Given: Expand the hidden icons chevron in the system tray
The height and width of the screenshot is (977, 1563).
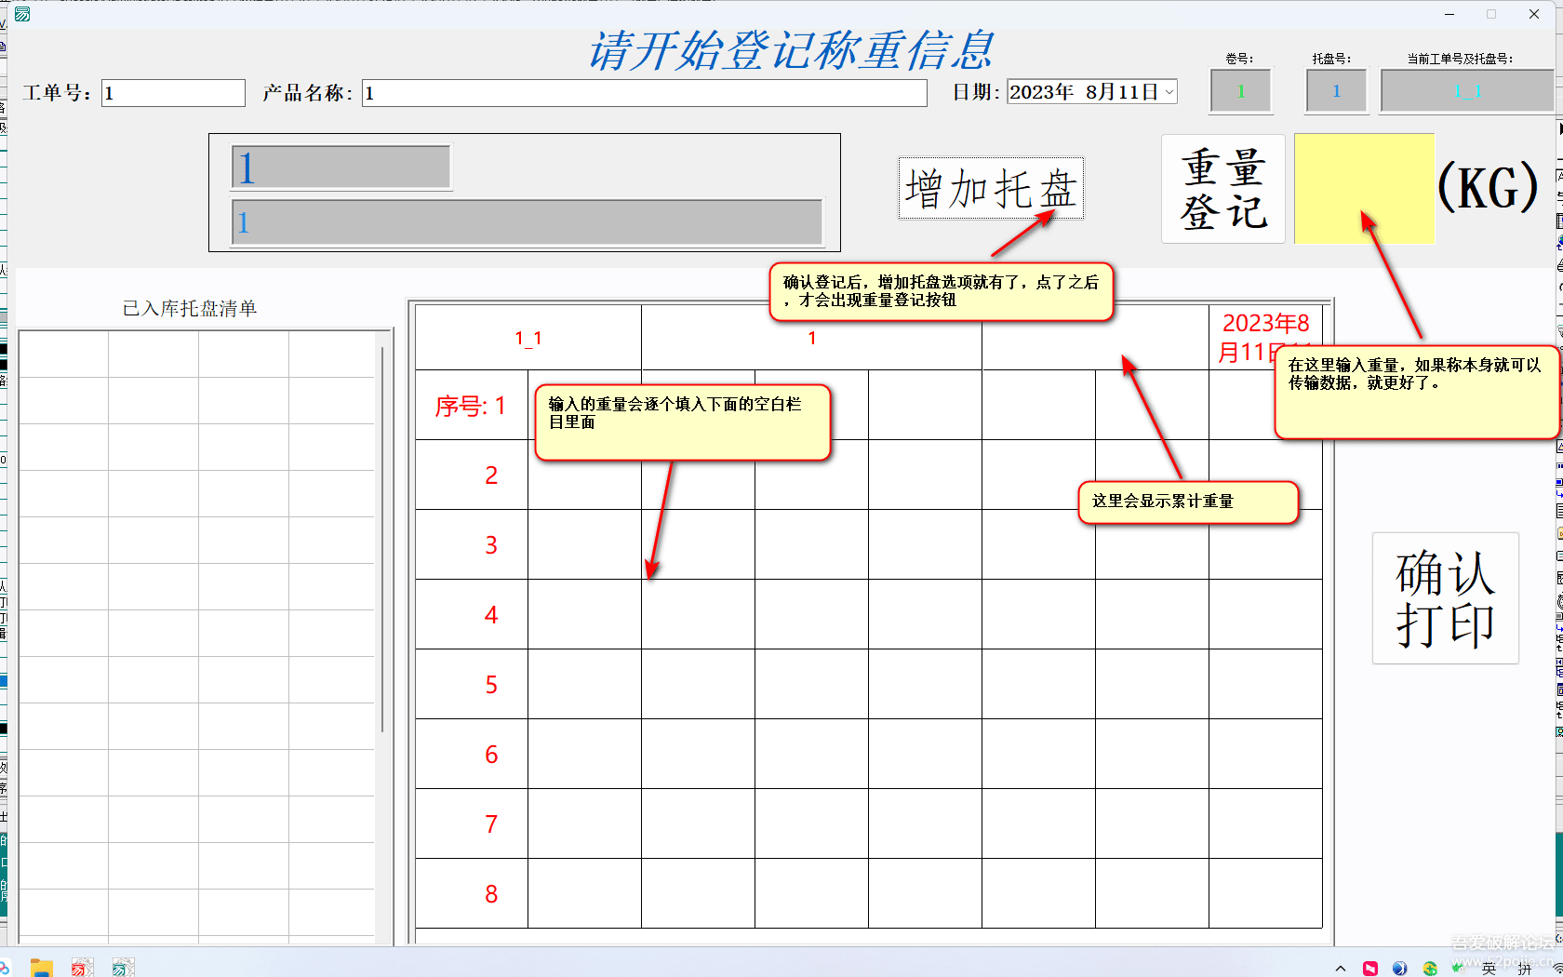Looking at the screenshot, I should [x=1341, y=968].
